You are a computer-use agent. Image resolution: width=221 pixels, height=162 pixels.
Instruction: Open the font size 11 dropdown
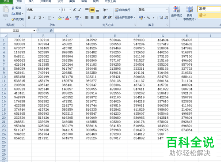(70, 10)
